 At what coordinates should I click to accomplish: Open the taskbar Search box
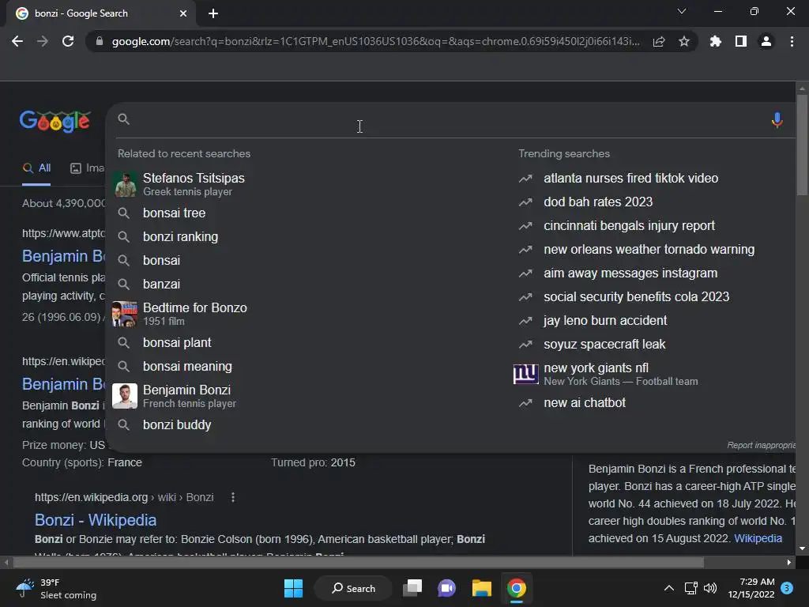[x=353, y=588]
